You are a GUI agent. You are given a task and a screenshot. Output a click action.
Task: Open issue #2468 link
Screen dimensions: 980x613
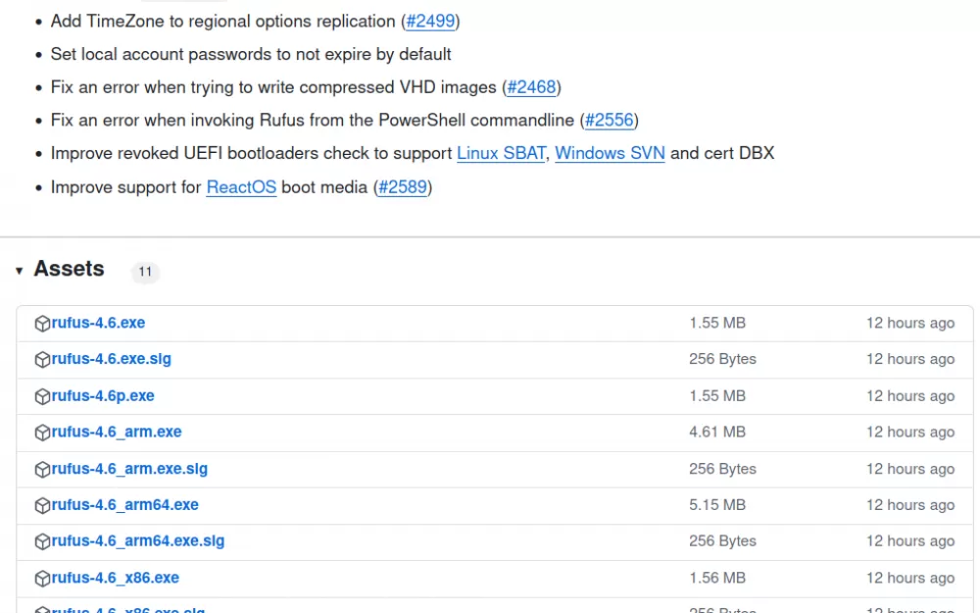tap(531, 87)
